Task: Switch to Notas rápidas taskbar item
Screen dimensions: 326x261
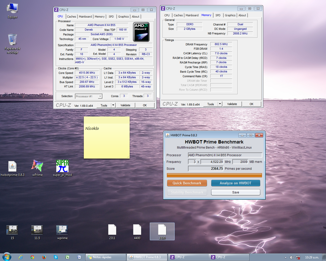Action: tap(106, 257)
